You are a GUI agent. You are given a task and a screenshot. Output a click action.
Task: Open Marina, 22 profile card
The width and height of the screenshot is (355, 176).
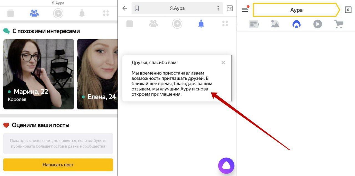pos(39,74)
